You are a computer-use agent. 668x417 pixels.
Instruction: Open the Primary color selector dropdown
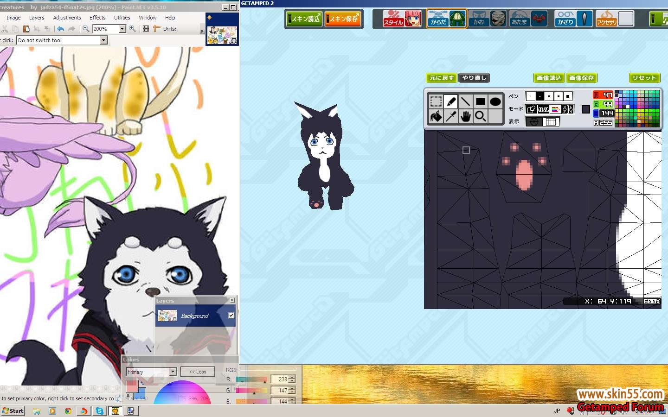tap(173, 372)
